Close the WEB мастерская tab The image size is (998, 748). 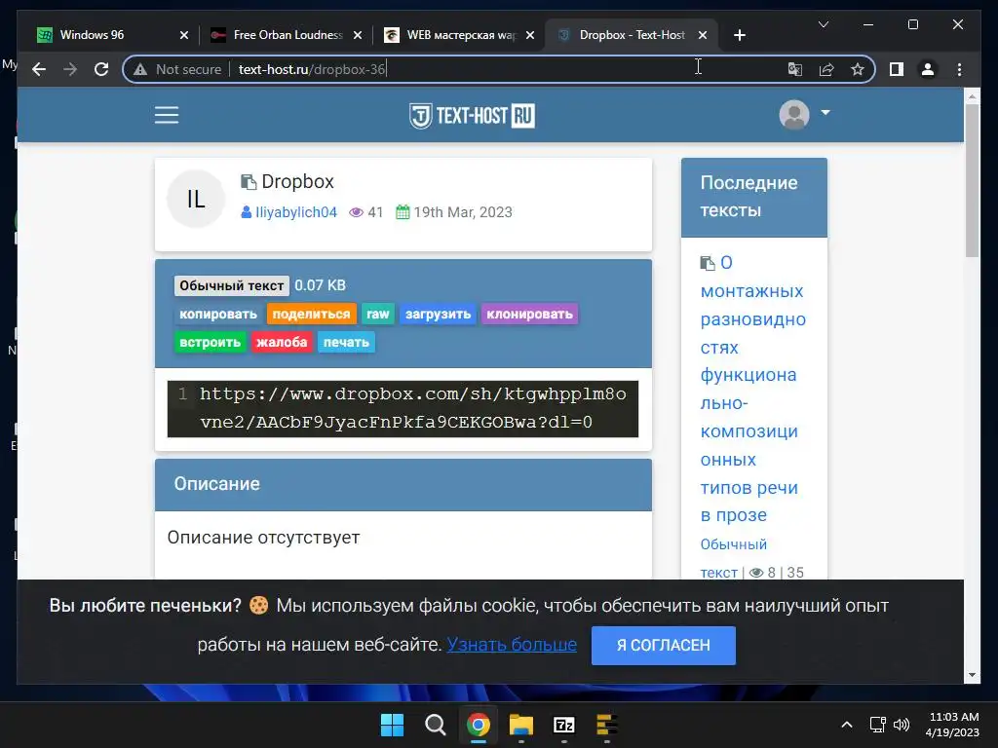pyautogui.click(x=530, y=35)
